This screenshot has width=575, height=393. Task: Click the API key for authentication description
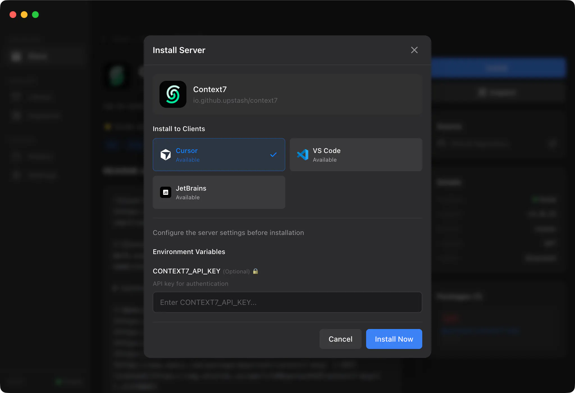coord(191,284)
